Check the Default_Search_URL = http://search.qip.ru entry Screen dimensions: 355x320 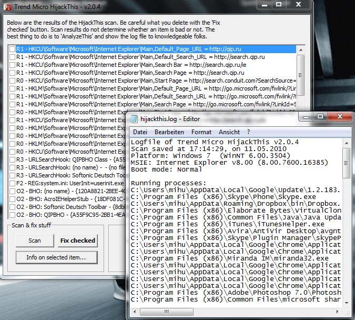coord(13,57)
